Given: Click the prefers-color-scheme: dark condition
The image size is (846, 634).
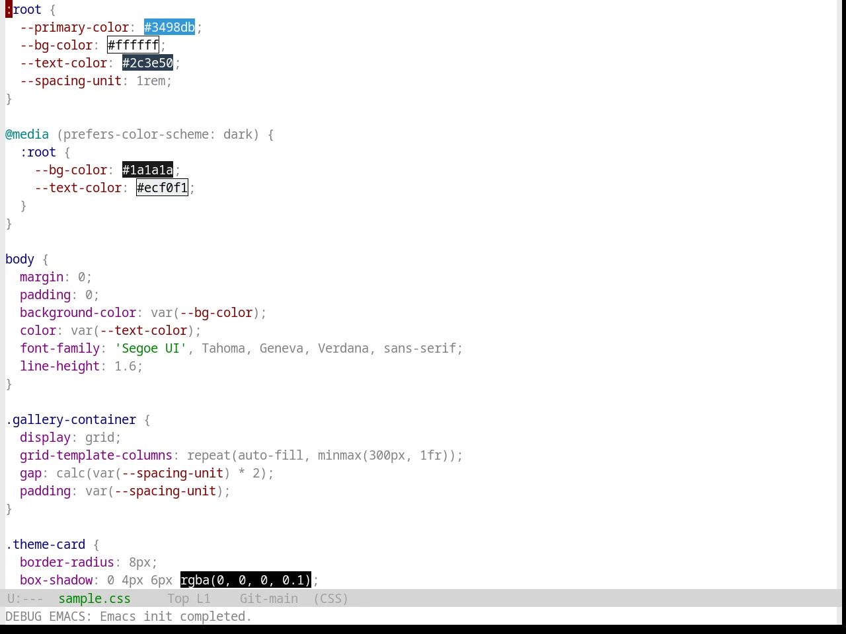Looking at the screenshot, I should [158, 134].
